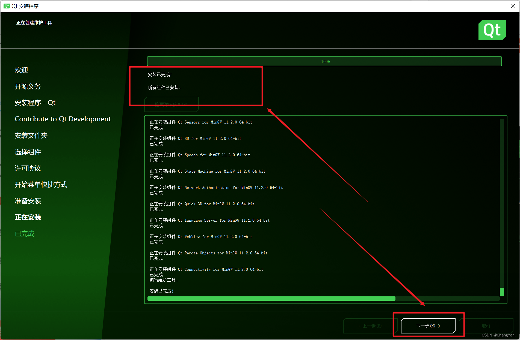Screen dimensions: 520x340
Task: Select the 选择组件 sidebar step
Action: coord(28,152)
